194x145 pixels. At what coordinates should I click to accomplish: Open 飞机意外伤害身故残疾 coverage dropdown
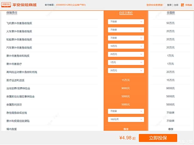(x=126, y=22)
